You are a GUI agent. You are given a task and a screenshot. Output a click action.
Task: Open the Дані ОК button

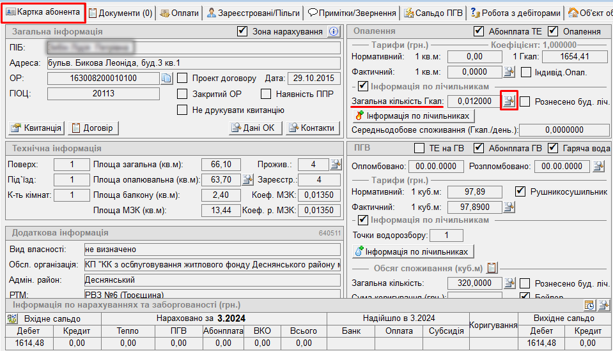click(254, 128)
